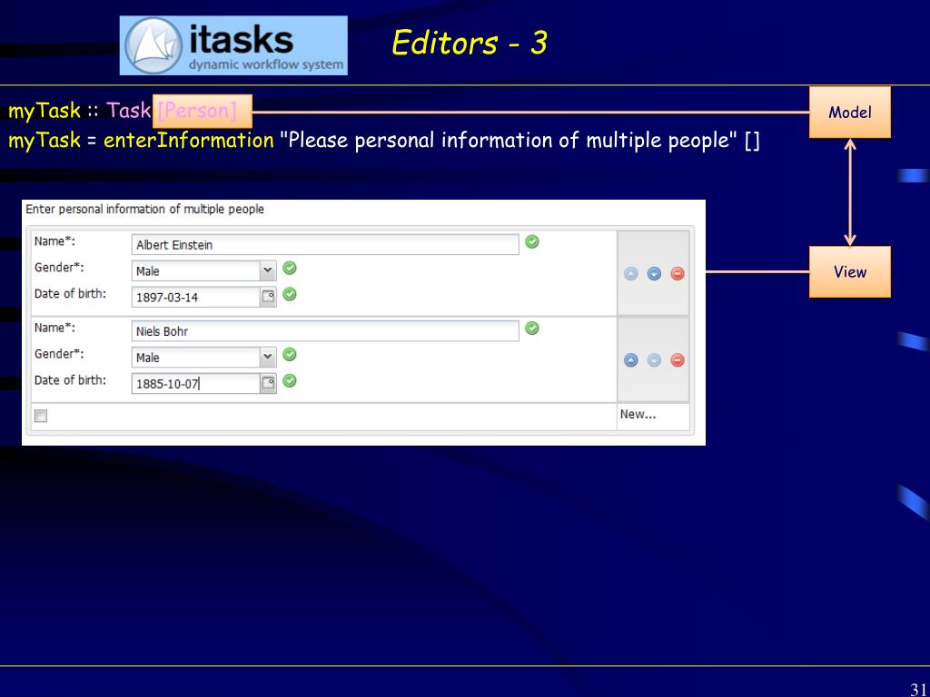
Task: Move Albert Einstein entry down
Action: coord(654,274)
